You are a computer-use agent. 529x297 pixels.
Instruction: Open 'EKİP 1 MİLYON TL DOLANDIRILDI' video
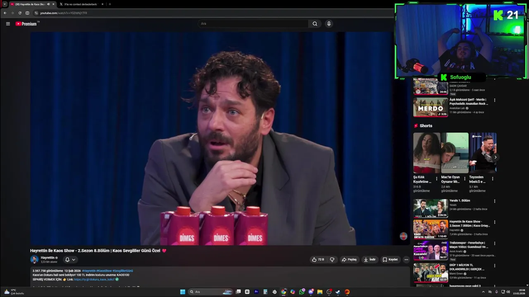(430, 273)
